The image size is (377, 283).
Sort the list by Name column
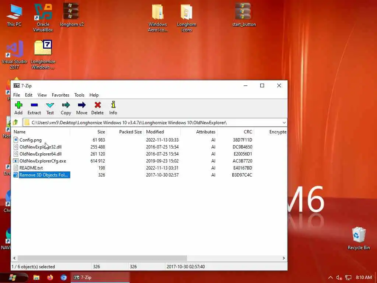click(41, 132)
